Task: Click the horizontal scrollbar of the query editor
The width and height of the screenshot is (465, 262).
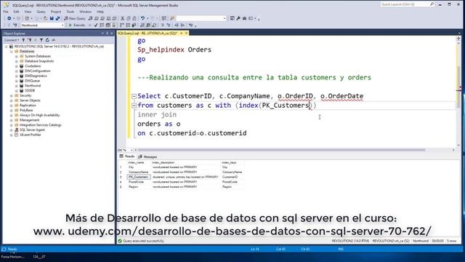Action: click(282, 150)
